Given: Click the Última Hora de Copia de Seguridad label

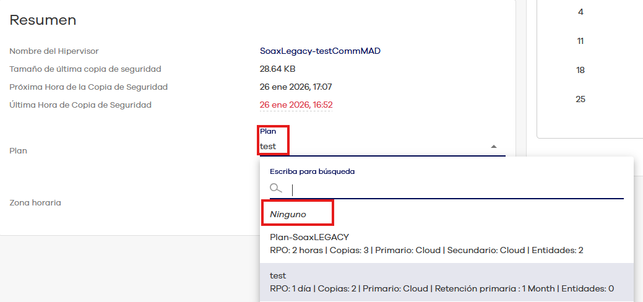Looking at the screenshot, I should [x=80, y=105].
